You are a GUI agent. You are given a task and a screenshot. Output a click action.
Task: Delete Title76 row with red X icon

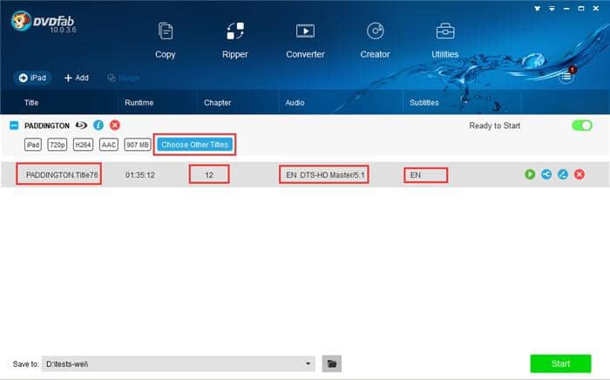(579, 174)
